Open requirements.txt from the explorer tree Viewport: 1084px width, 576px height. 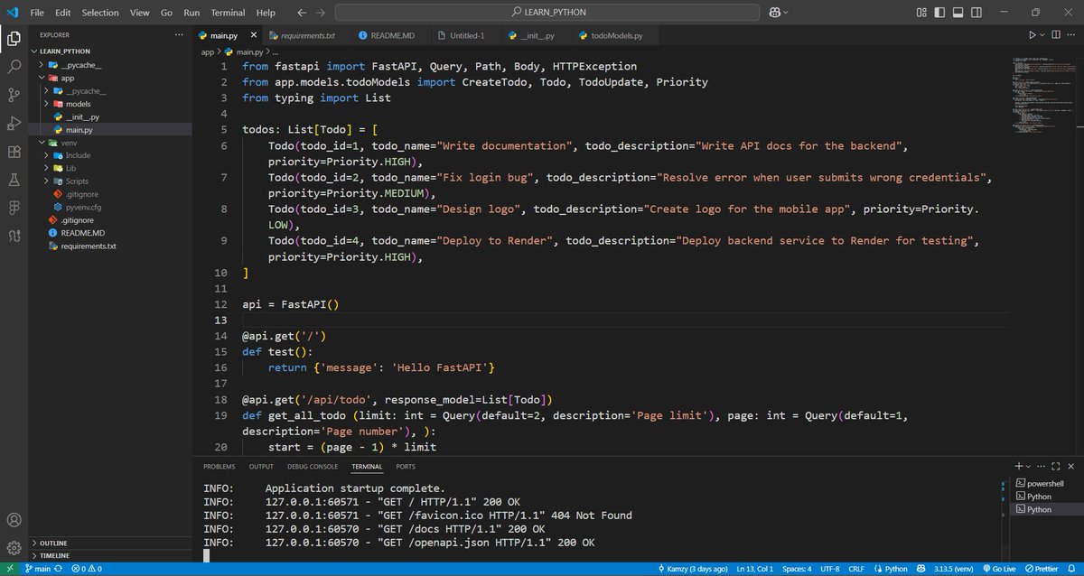110,246
